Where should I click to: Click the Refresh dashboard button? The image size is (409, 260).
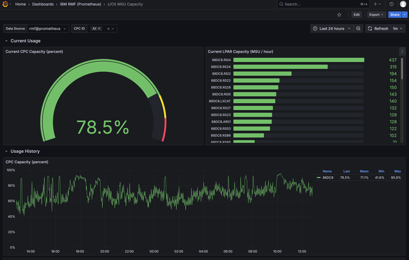378,29
